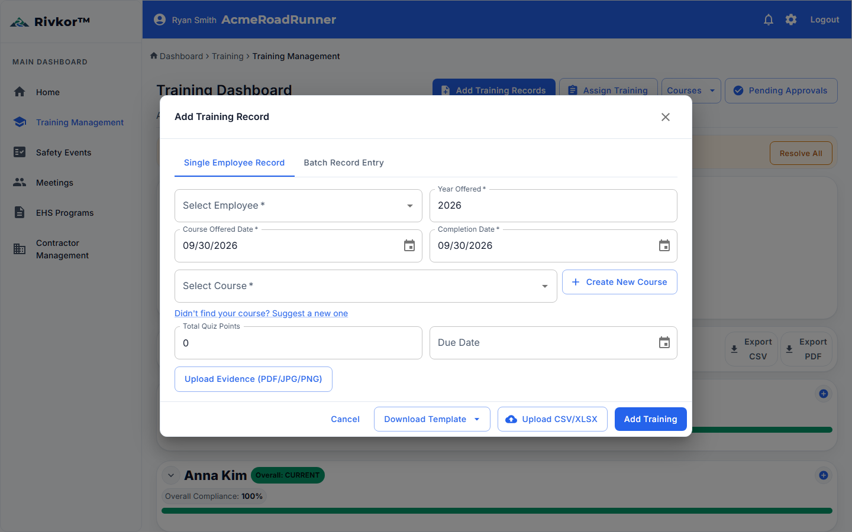The image size is (852, 532).
Task: Close the Add Training Record dialog
Action: [x=666, y=117]
